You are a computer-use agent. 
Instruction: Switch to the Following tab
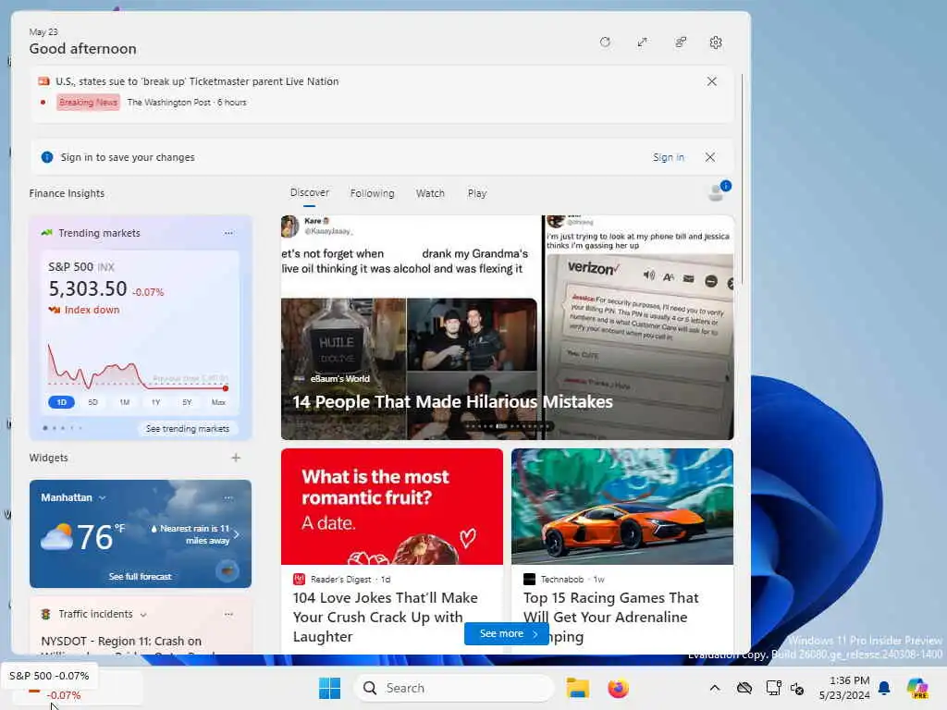pos(372,193)
